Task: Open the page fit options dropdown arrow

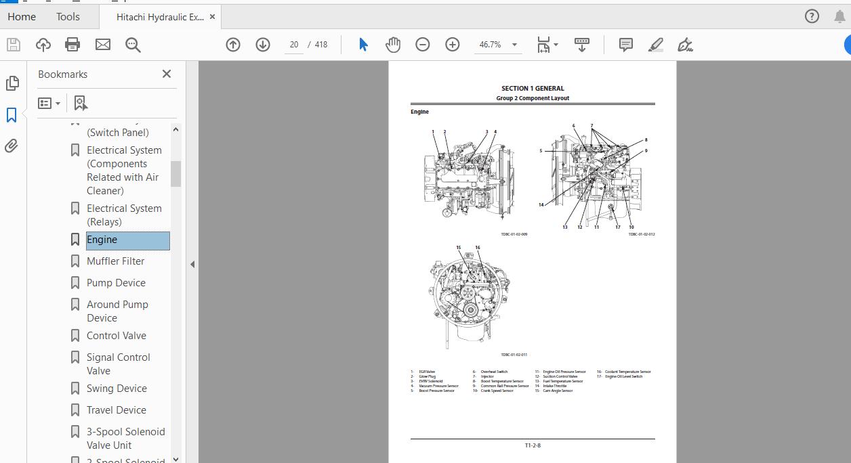Action: point(556,45)
